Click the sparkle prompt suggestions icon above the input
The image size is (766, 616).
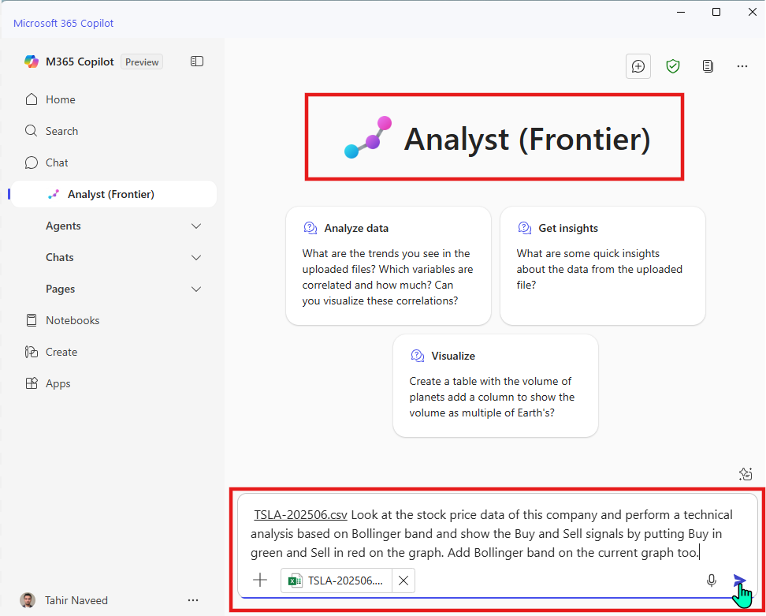(746, 473)
